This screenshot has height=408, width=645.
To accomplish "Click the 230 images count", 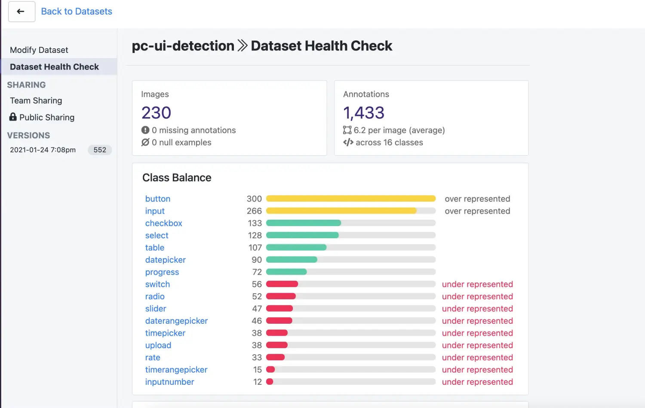I will click(x=157, y=113).
